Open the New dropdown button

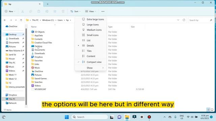(10, 11)
